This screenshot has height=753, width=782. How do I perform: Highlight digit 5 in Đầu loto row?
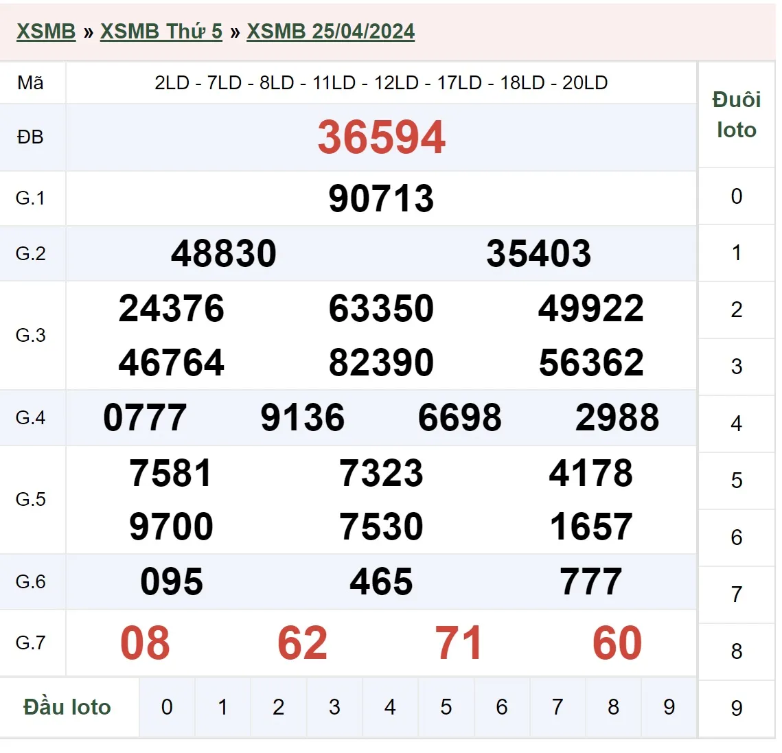click(446, 707)
